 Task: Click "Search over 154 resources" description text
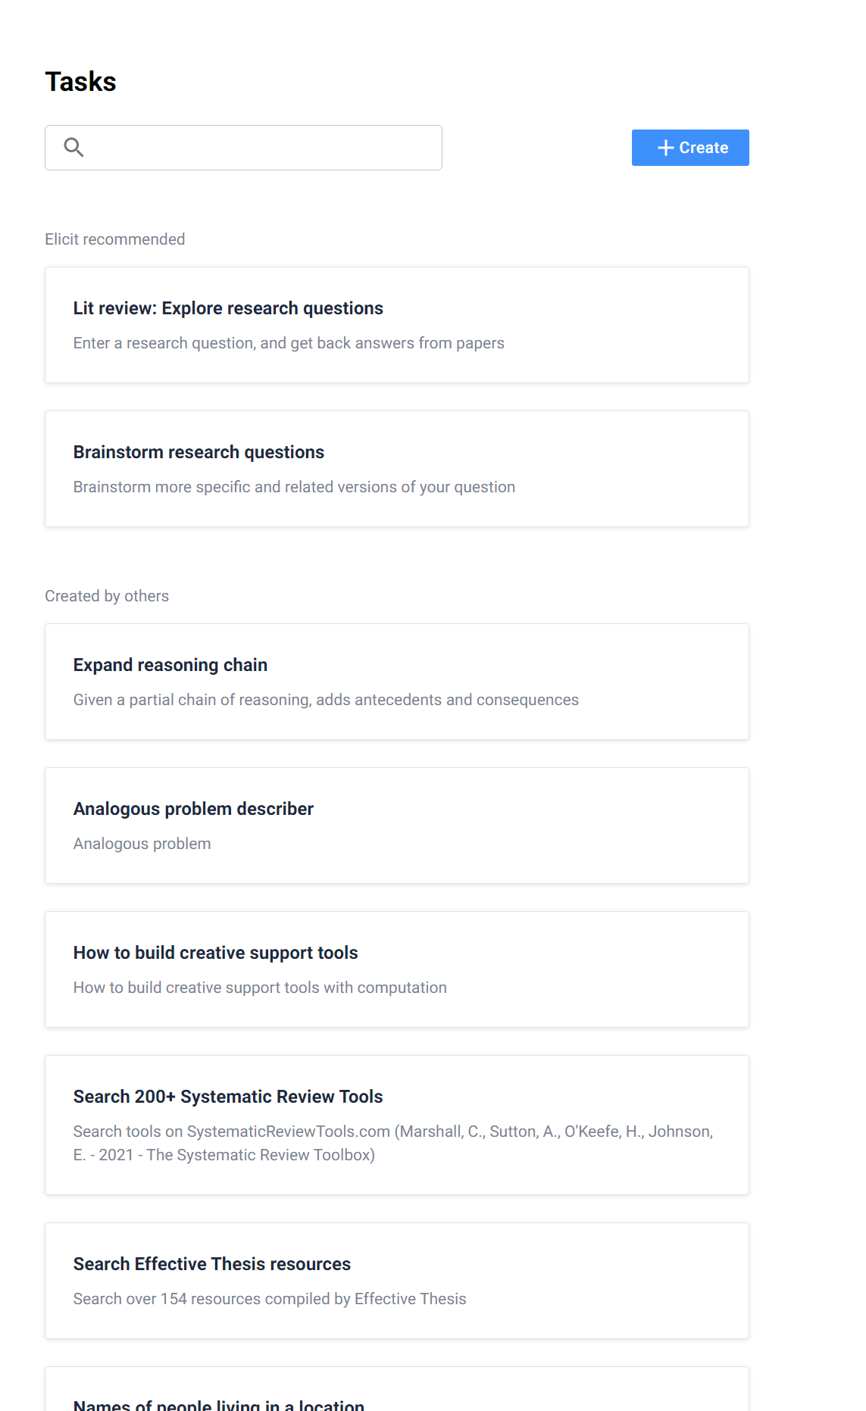(270, 1299)
